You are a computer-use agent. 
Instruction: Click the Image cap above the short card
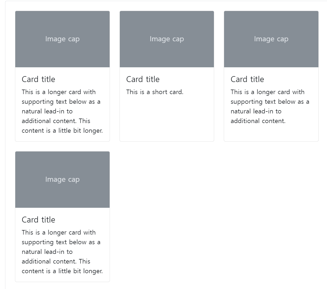(167, 39)
